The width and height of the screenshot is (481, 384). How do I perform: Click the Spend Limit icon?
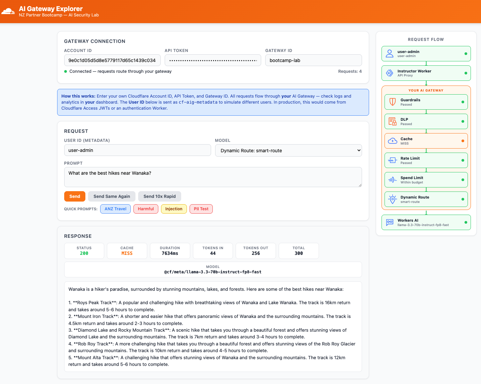click(393, 180)
